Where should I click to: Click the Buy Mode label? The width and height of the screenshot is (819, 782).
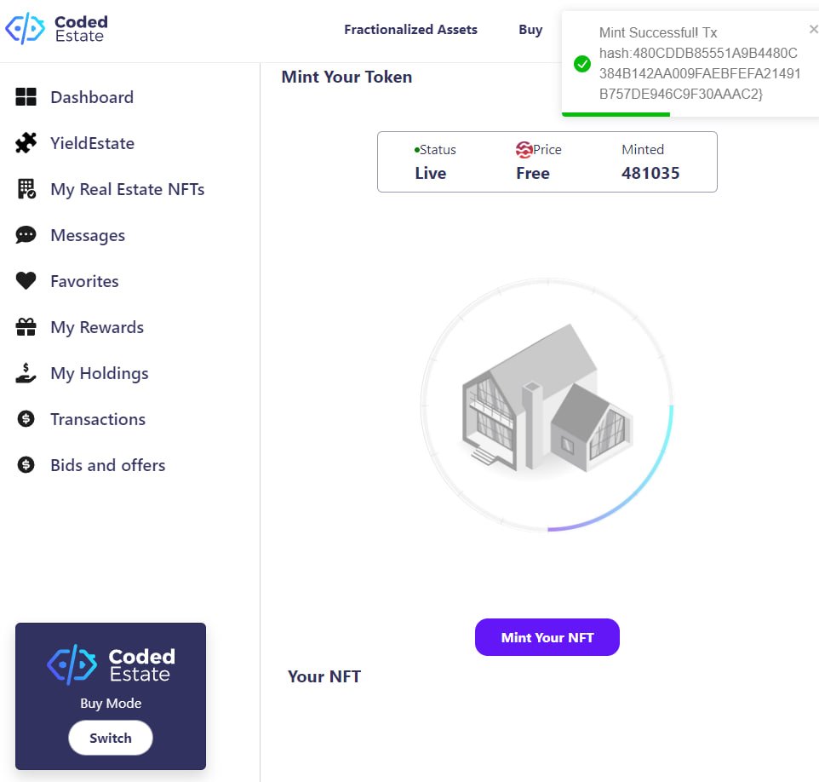pos(111,703)
